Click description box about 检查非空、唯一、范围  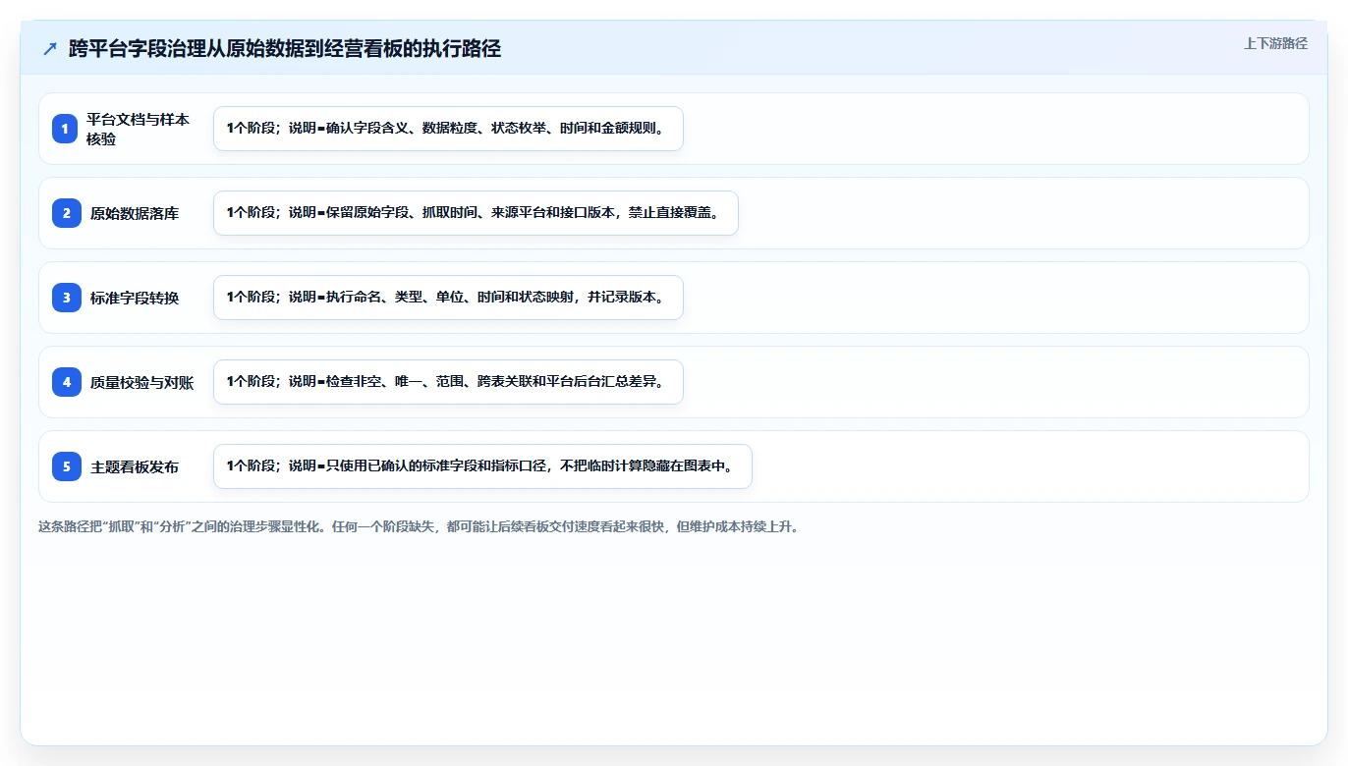point(448,382)
